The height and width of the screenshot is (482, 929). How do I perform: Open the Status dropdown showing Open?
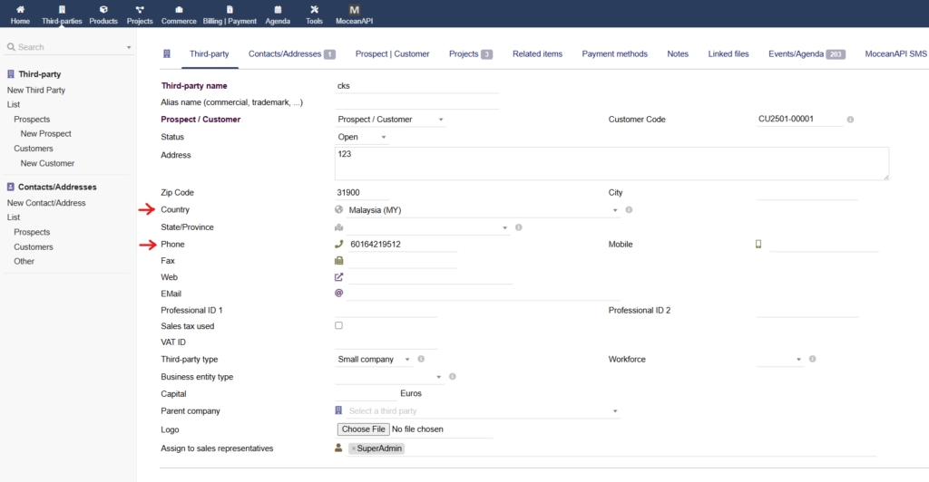tap(363, 138)
